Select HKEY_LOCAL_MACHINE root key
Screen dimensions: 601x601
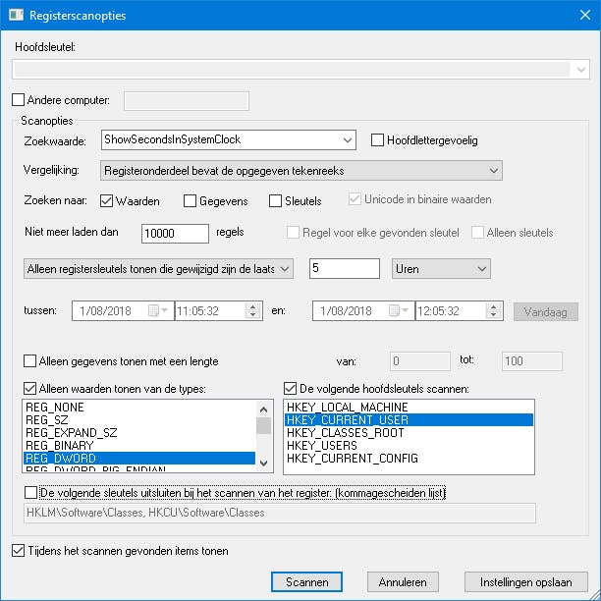409,408
